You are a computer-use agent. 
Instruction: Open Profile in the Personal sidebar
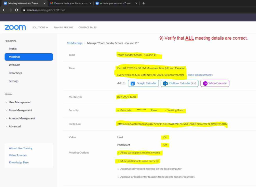pyautogui.click(x=13, y=49)
